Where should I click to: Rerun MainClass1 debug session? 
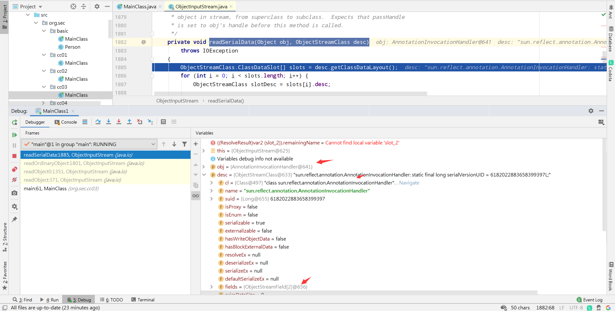14,122
